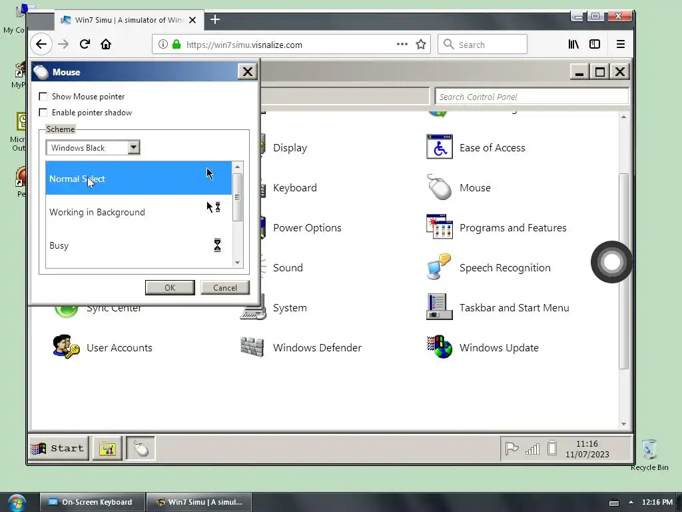Go back in Firefox
This screenshot has height=512, width=682.
41,44
